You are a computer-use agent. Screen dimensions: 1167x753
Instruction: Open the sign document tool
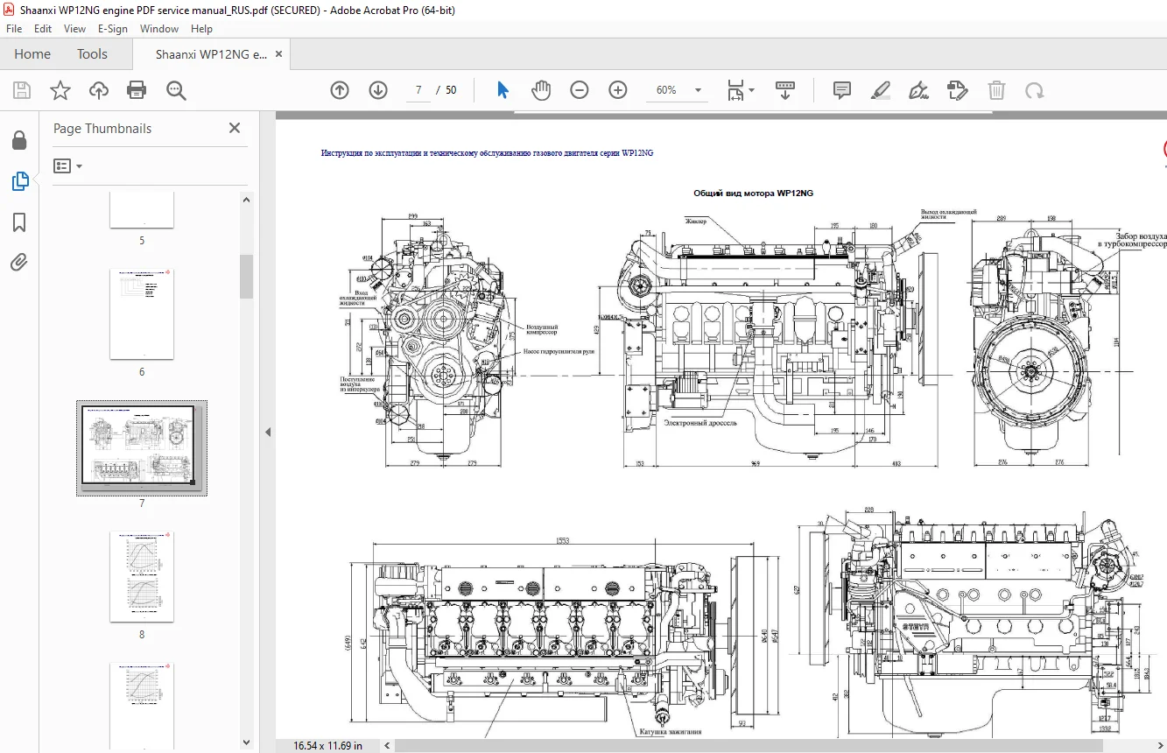(919, 90)
